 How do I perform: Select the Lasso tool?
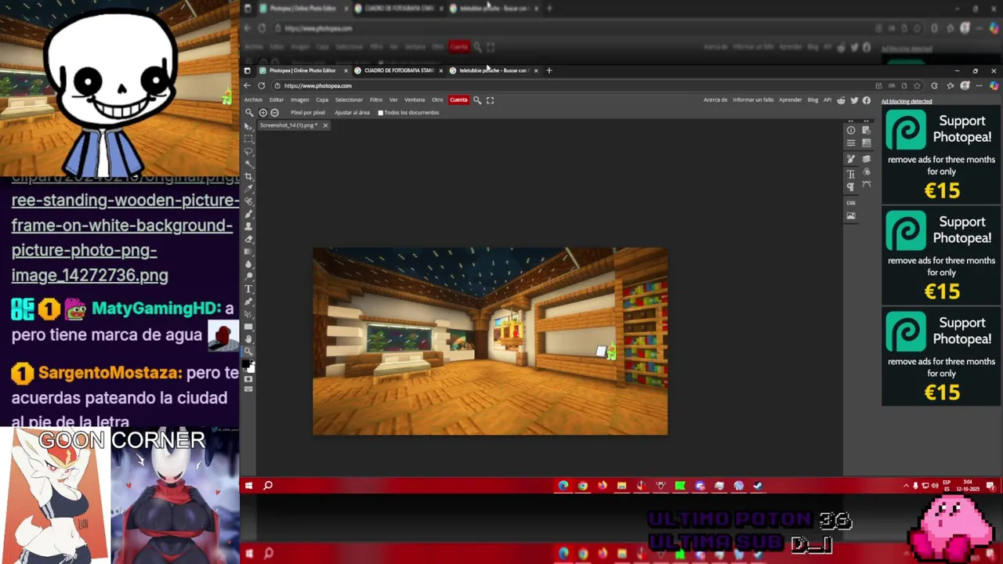[x=248, y=151]
